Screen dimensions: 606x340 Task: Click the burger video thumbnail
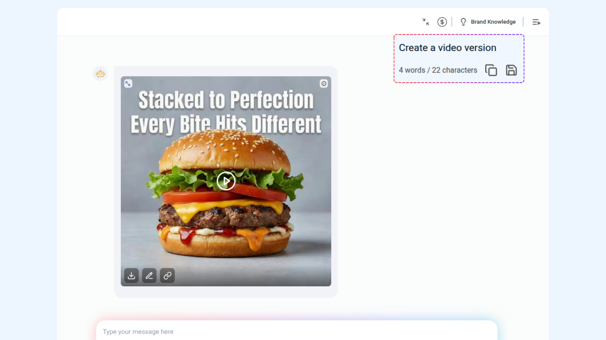tap(226, 181)
